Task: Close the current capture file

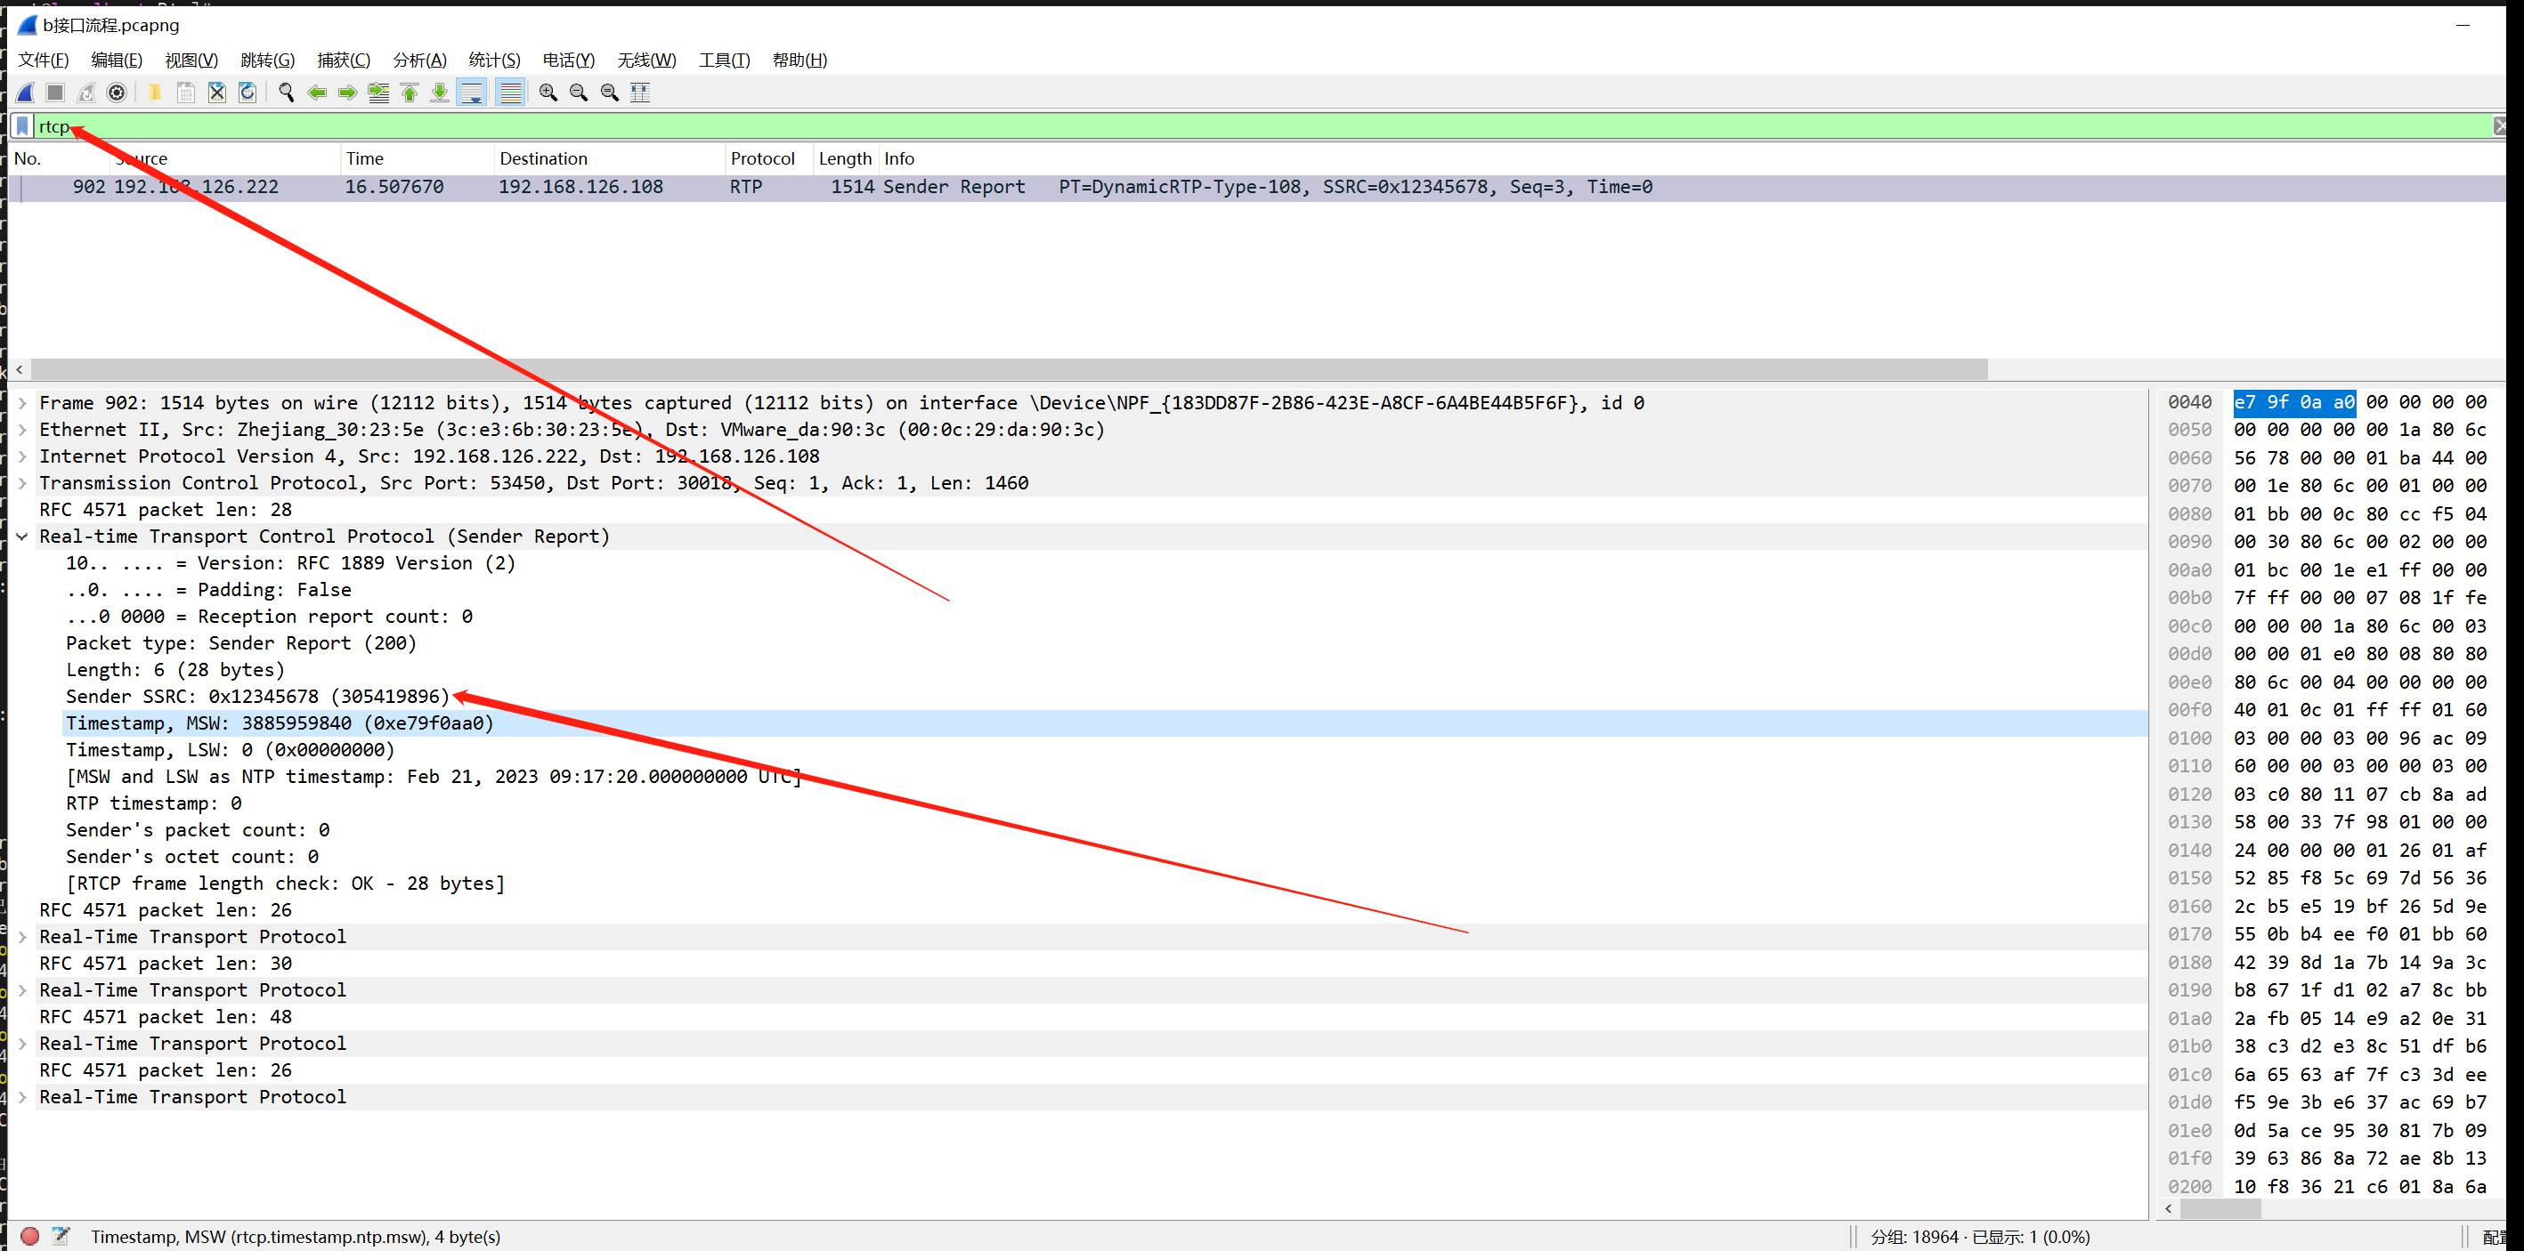Action: pyautogui.click(x=216, y=92)
